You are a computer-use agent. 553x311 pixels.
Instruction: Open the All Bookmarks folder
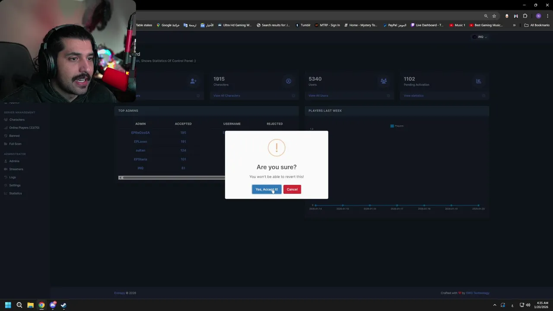click(x=537, y=25)
